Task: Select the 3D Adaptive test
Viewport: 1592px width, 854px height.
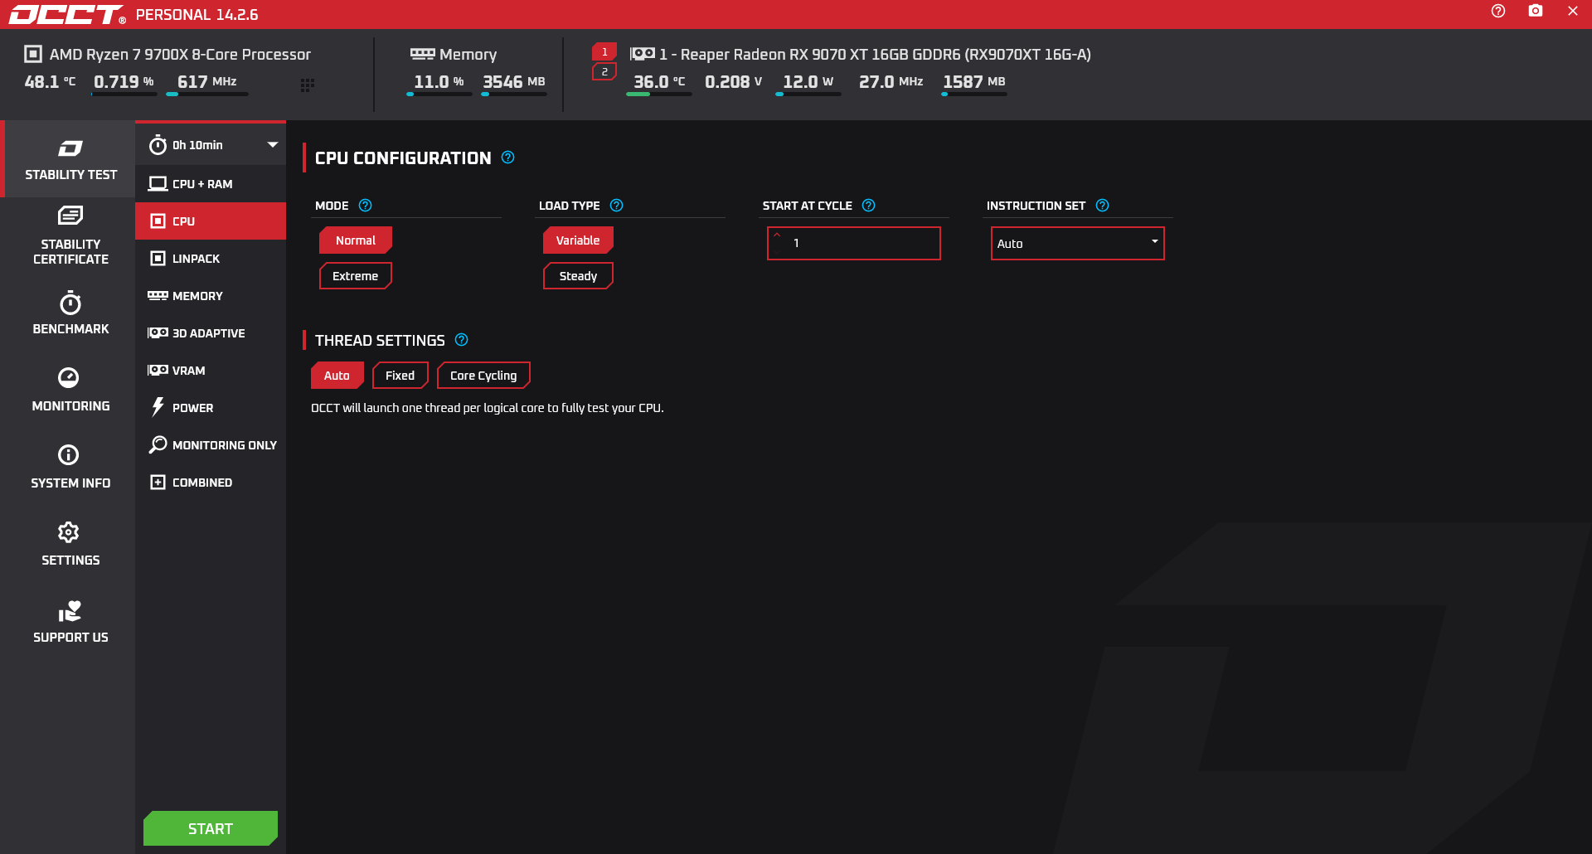Action: [x=211, y=333]
